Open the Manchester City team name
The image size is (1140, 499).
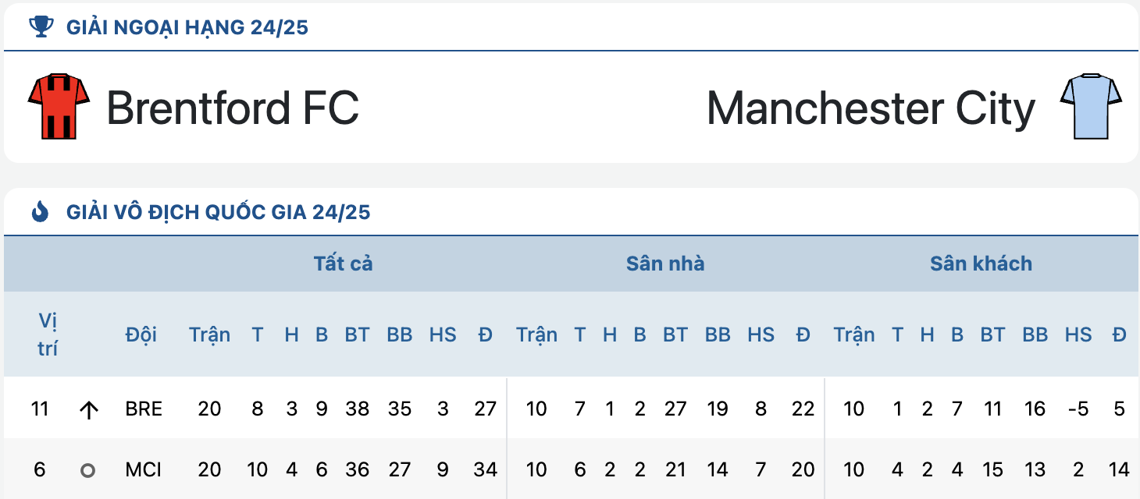pyautogui.click(x=871, y=108)
